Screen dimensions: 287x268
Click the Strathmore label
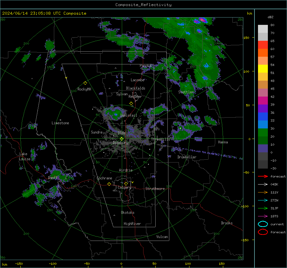[x=155, y=189]
